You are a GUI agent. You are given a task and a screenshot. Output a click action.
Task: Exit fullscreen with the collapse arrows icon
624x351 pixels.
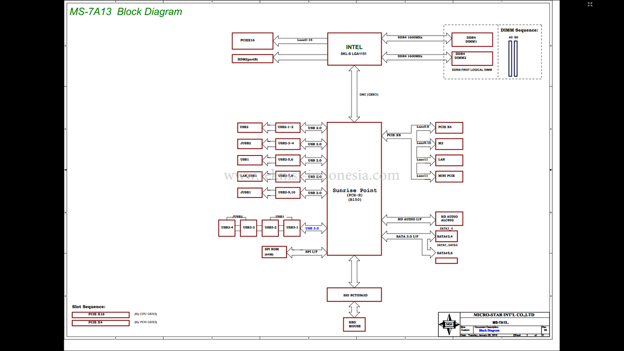(x=590, y=4)
